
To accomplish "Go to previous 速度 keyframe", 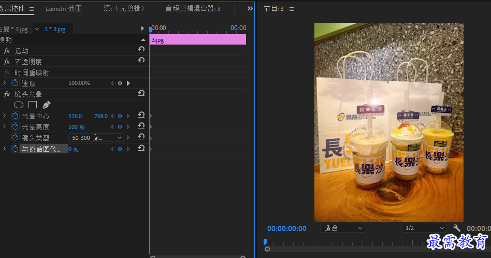I will pos(112,83).
